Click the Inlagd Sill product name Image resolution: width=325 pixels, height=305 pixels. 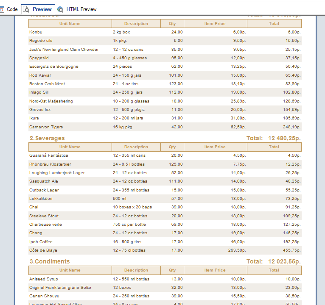39,92
